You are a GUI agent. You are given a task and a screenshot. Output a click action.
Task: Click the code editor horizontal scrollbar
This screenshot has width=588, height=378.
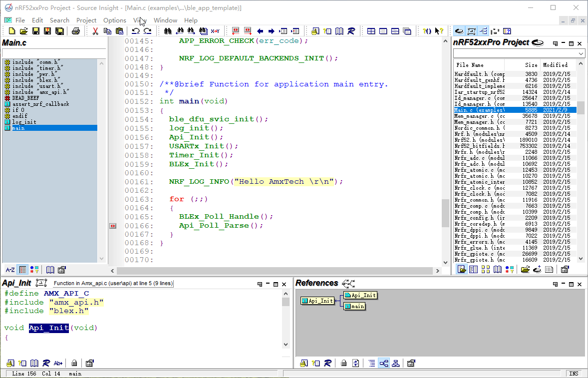tap(275, 270)
